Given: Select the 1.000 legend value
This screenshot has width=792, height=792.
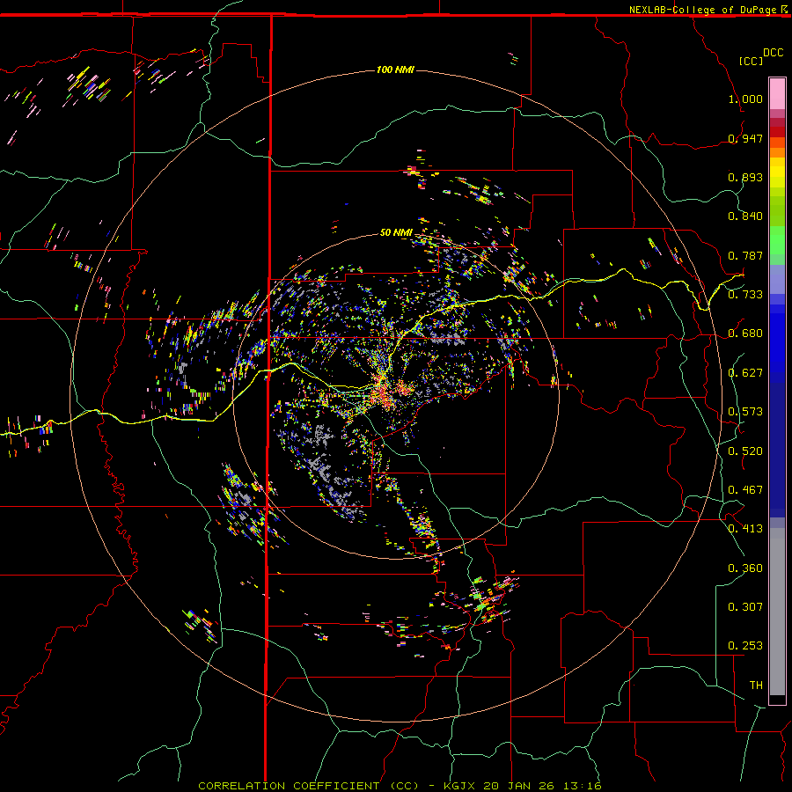Looking at the screenshot, I should 745,99.
